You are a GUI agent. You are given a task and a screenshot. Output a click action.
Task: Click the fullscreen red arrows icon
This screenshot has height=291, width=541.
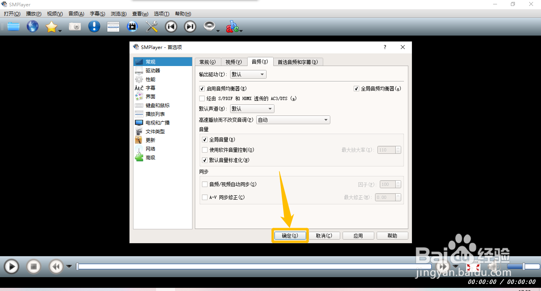point(473,267)
